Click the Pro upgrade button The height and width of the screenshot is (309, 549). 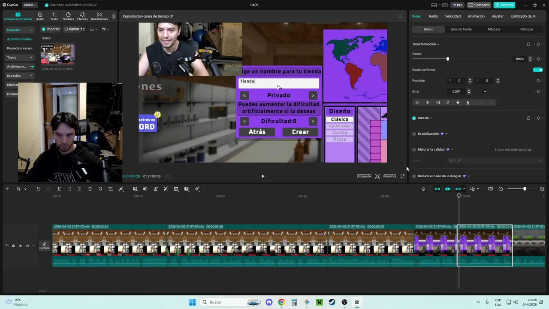[x=458, y=5]
